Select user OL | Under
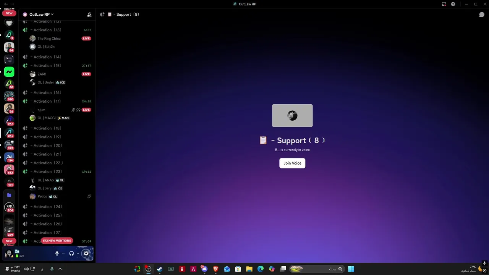The width and height of the screenshot is (489, 275). 60,82
